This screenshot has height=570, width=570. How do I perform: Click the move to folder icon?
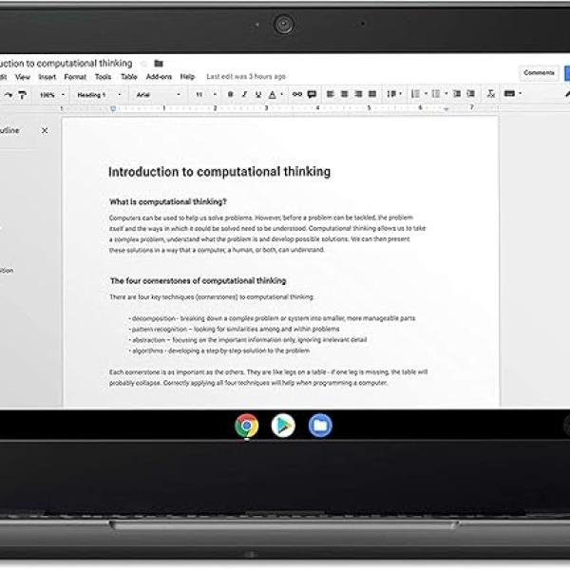coord(159,64)
